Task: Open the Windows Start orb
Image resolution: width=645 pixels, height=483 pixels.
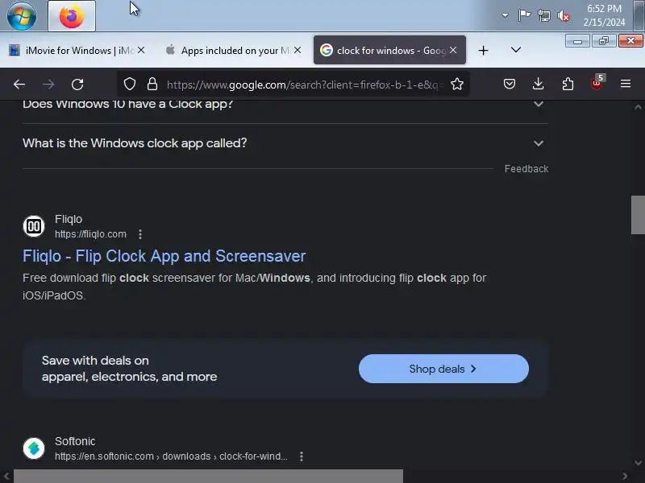Action: click(22, 16)
